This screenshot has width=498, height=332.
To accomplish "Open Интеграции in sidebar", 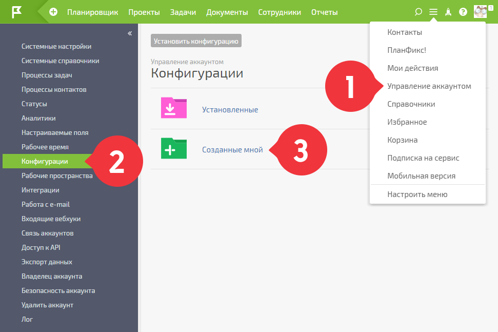I will (x=40, y=190).
